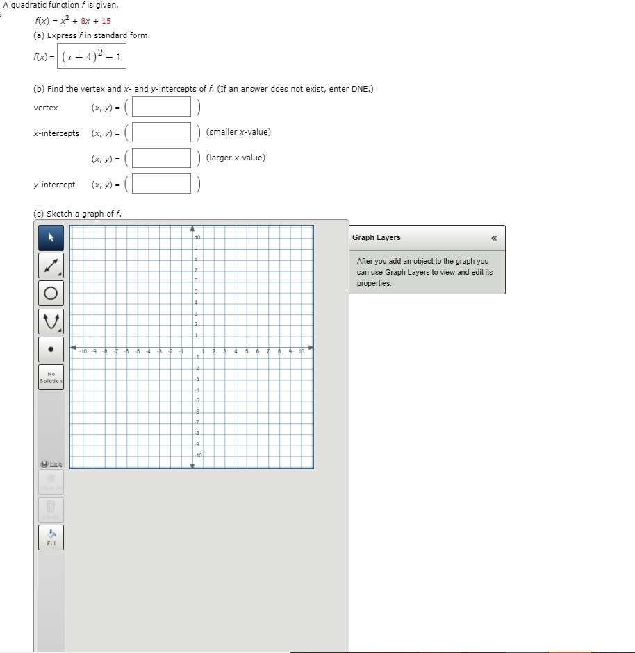The image size is (635, 653).
Task: Activate the Fill tool
Action: pos(50,536)
